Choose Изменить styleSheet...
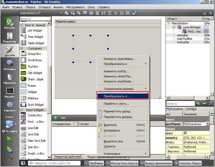The height and width of the screenshot is (167, 215). click(x=123, y=81)
